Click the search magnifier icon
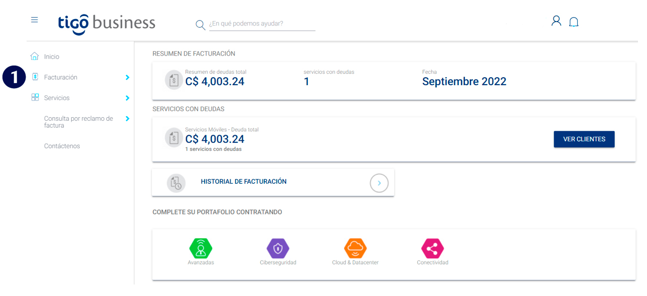This screenshot has height=296, width=647. pos(201,25)
